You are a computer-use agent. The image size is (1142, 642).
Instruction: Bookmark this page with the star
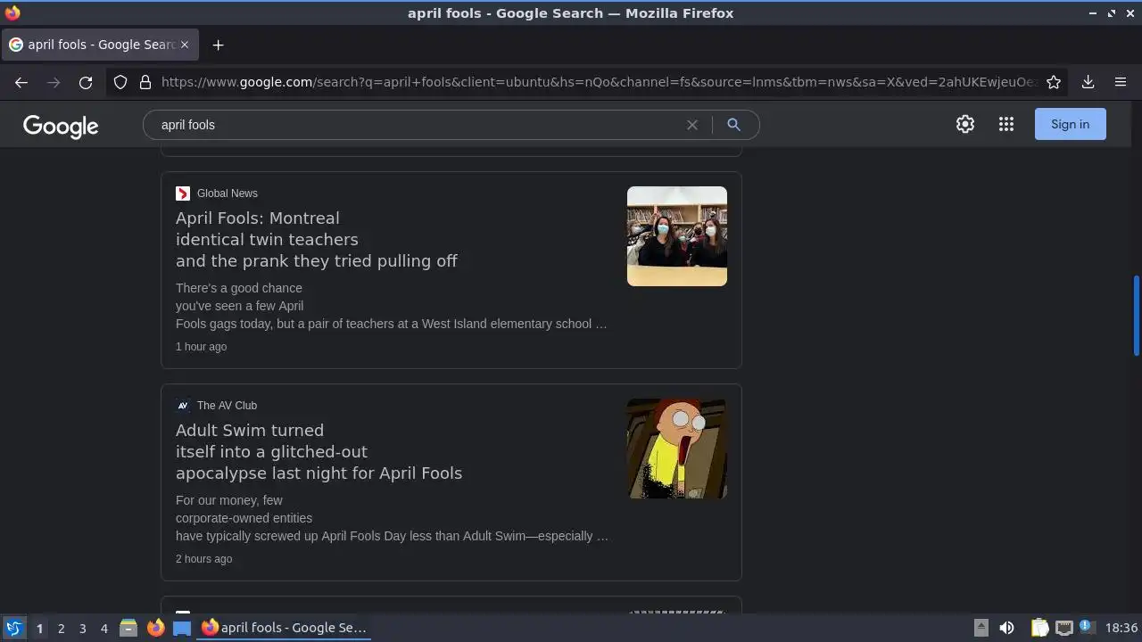coord(1054,82)
